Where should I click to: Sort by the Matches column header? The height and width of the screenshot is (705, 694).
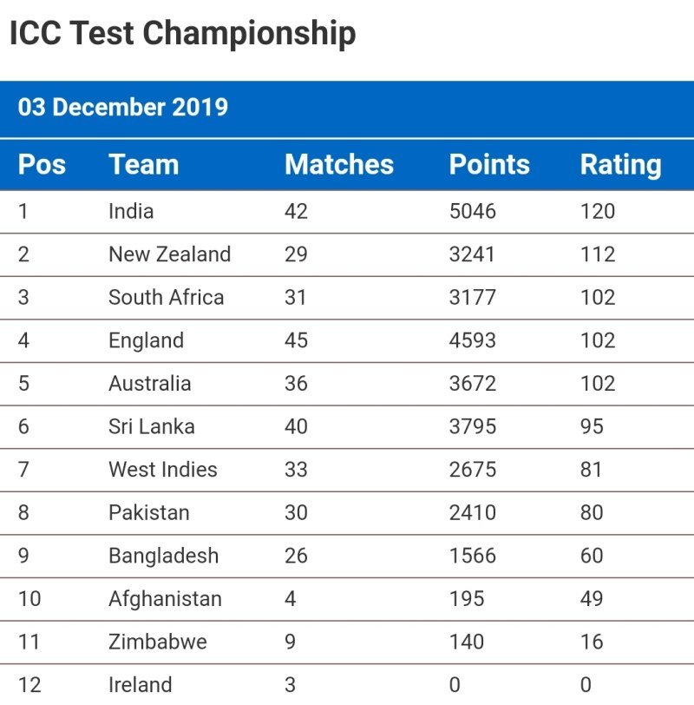(x=339, y=165)
